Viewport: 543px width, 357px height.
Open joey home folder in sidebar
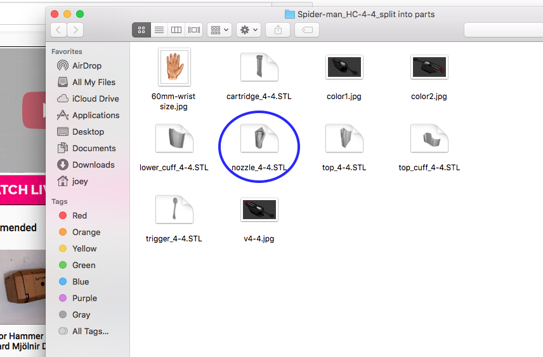pyautogui.click(x=73, y=181)
